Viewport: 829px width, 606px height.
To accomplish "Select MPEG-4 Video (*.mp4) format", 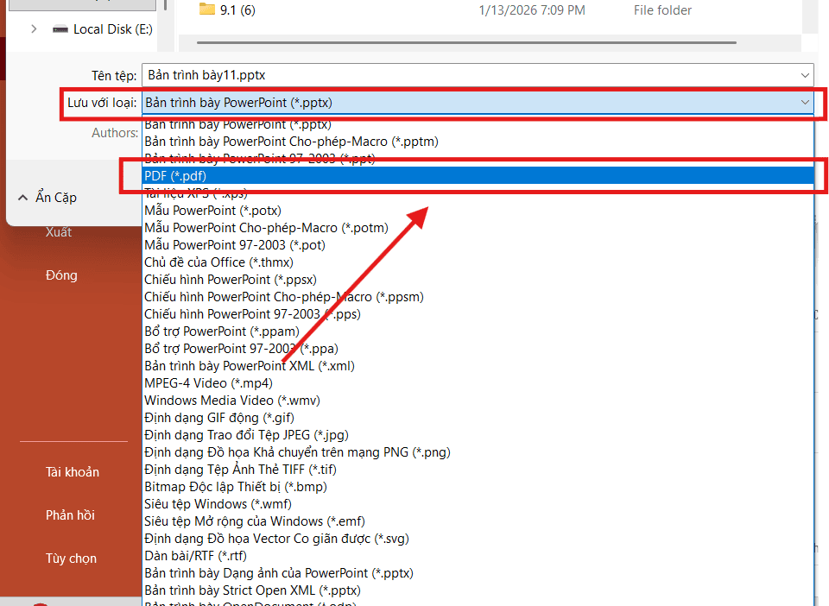I will click(478, 383).
